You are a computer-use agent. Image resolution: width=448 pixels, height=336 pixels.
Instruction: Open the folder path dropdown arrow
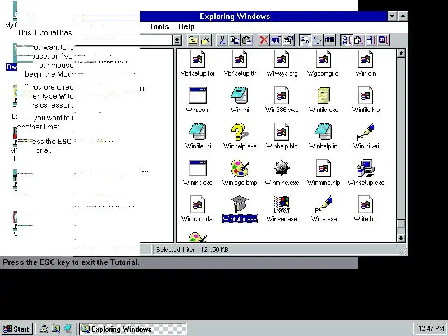pos(178,40)
